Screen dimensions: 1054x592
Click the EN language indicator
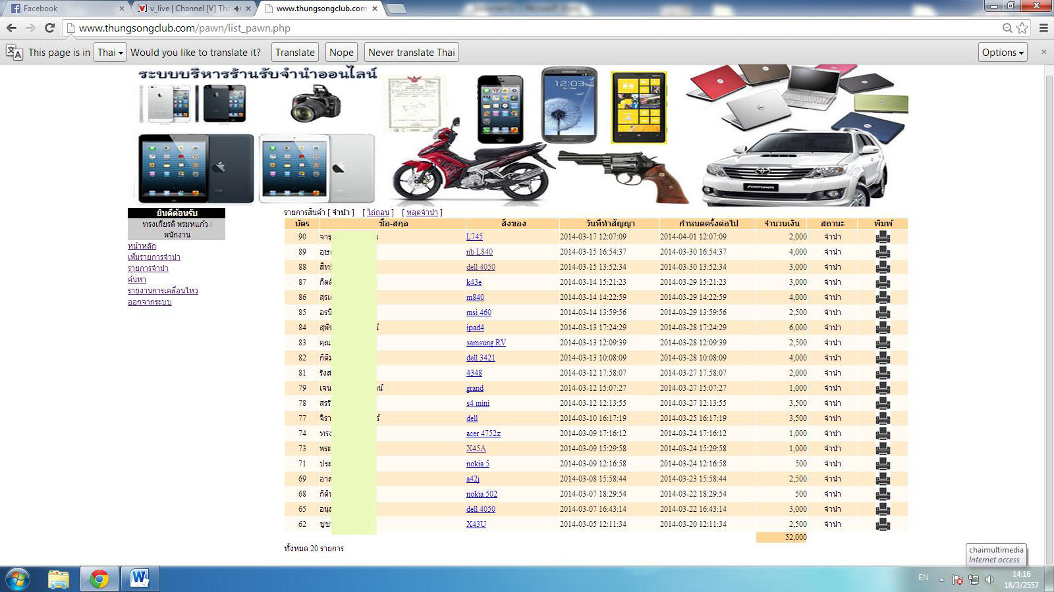pos(923,578)
